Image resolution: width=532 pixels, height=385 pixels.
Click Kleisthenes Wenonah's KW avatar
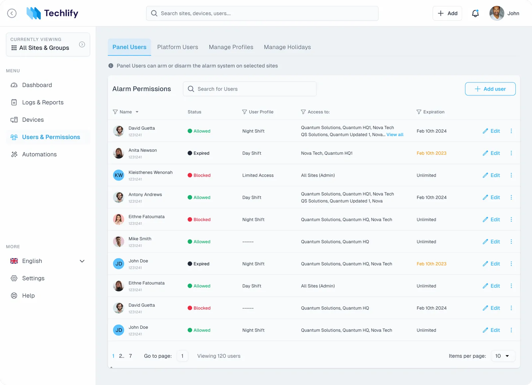[x=119, y=175]
